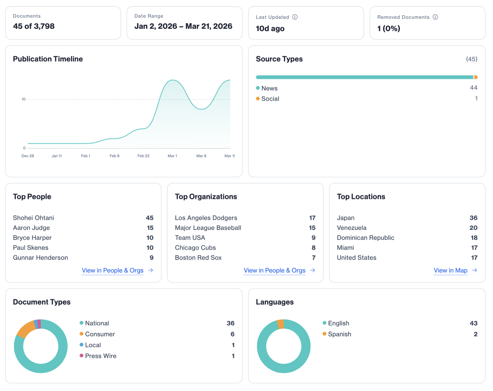Screen dimensions: 493x391
Task: Click the National teal legend dot
Action: tap(82, 323)
